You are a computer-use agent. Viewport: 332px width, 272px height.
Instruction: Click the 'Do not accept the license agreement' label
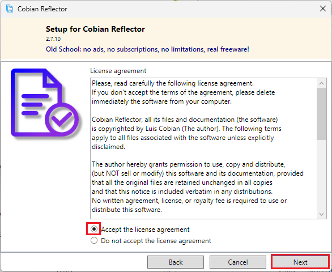point(156,241)
